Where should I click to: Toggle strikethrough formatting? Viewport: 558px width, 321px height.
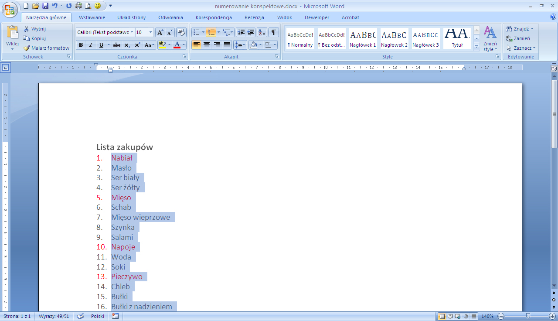coord(117,45)
